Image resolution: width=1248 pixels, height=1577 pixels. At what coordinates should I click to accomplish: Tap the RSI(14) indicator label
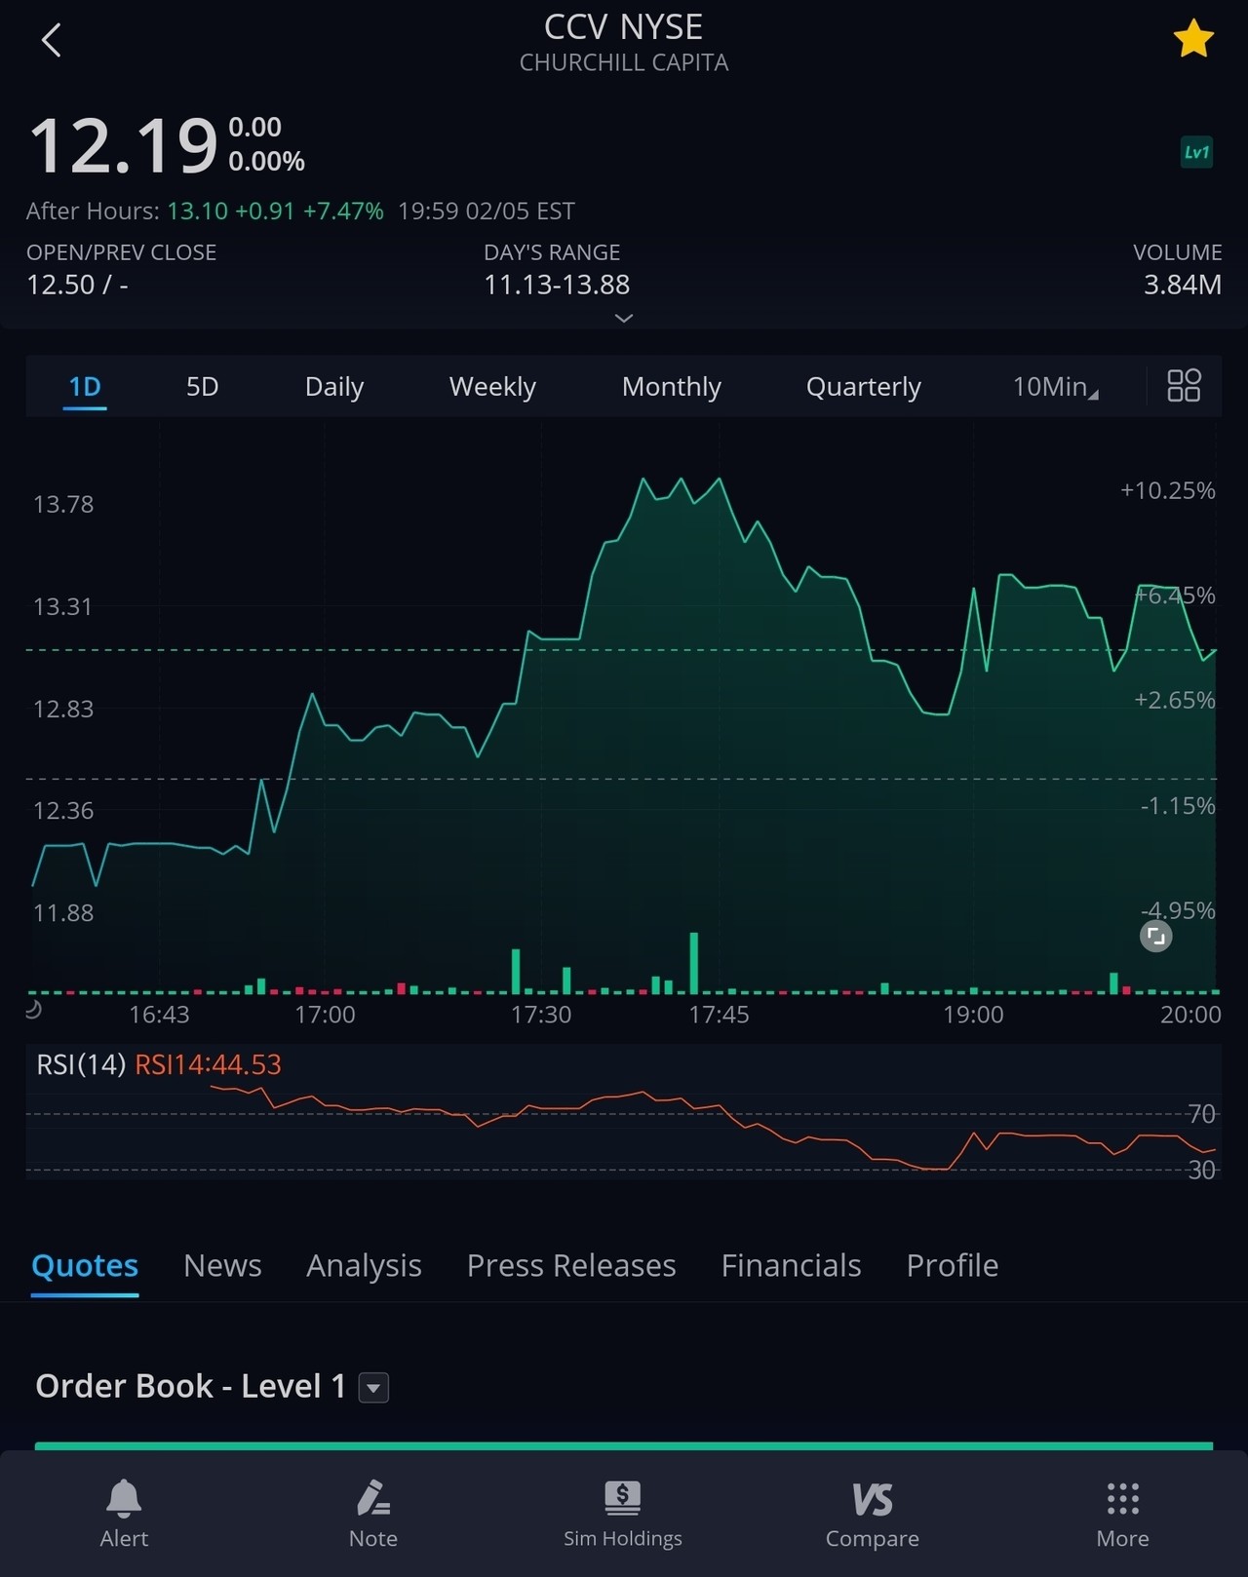[x=81, y=1064]
